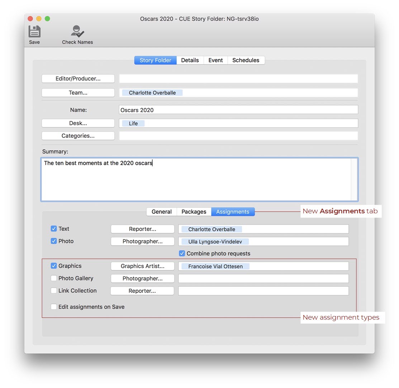Switch to the Details tab
The width and height of the screenshot is (399, 388).
click(x=190, y=60)
